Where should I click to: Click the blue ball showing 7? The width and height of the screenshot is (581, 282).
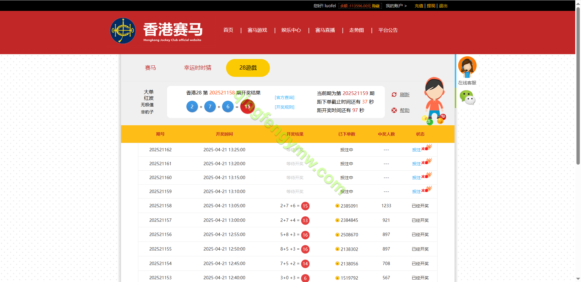[x=210, y=107]
